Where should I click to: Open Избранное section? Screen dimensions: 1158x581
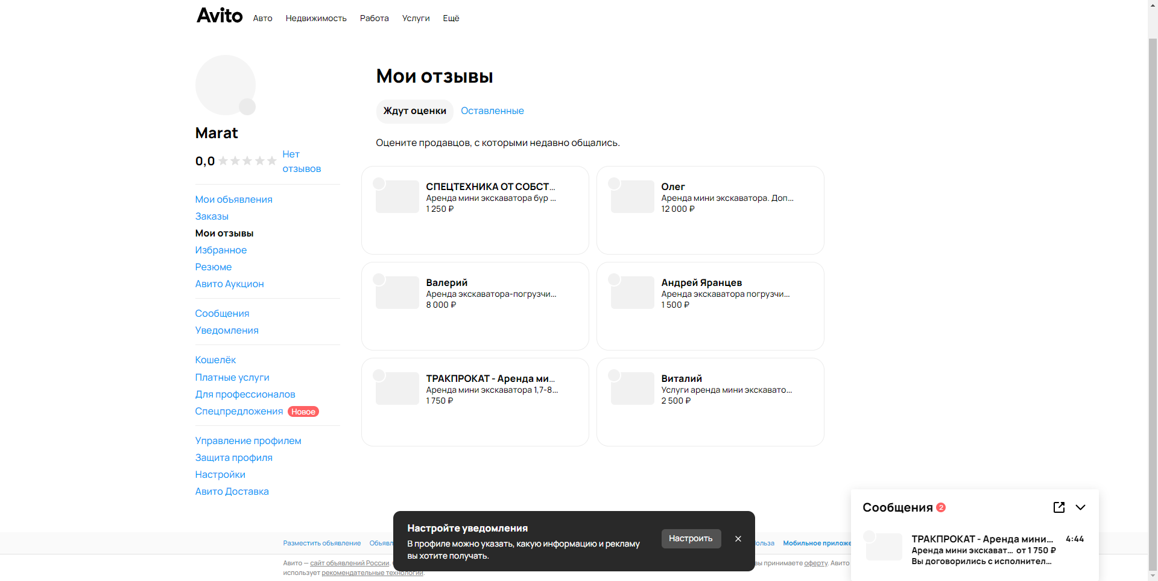tap(221, 250)
